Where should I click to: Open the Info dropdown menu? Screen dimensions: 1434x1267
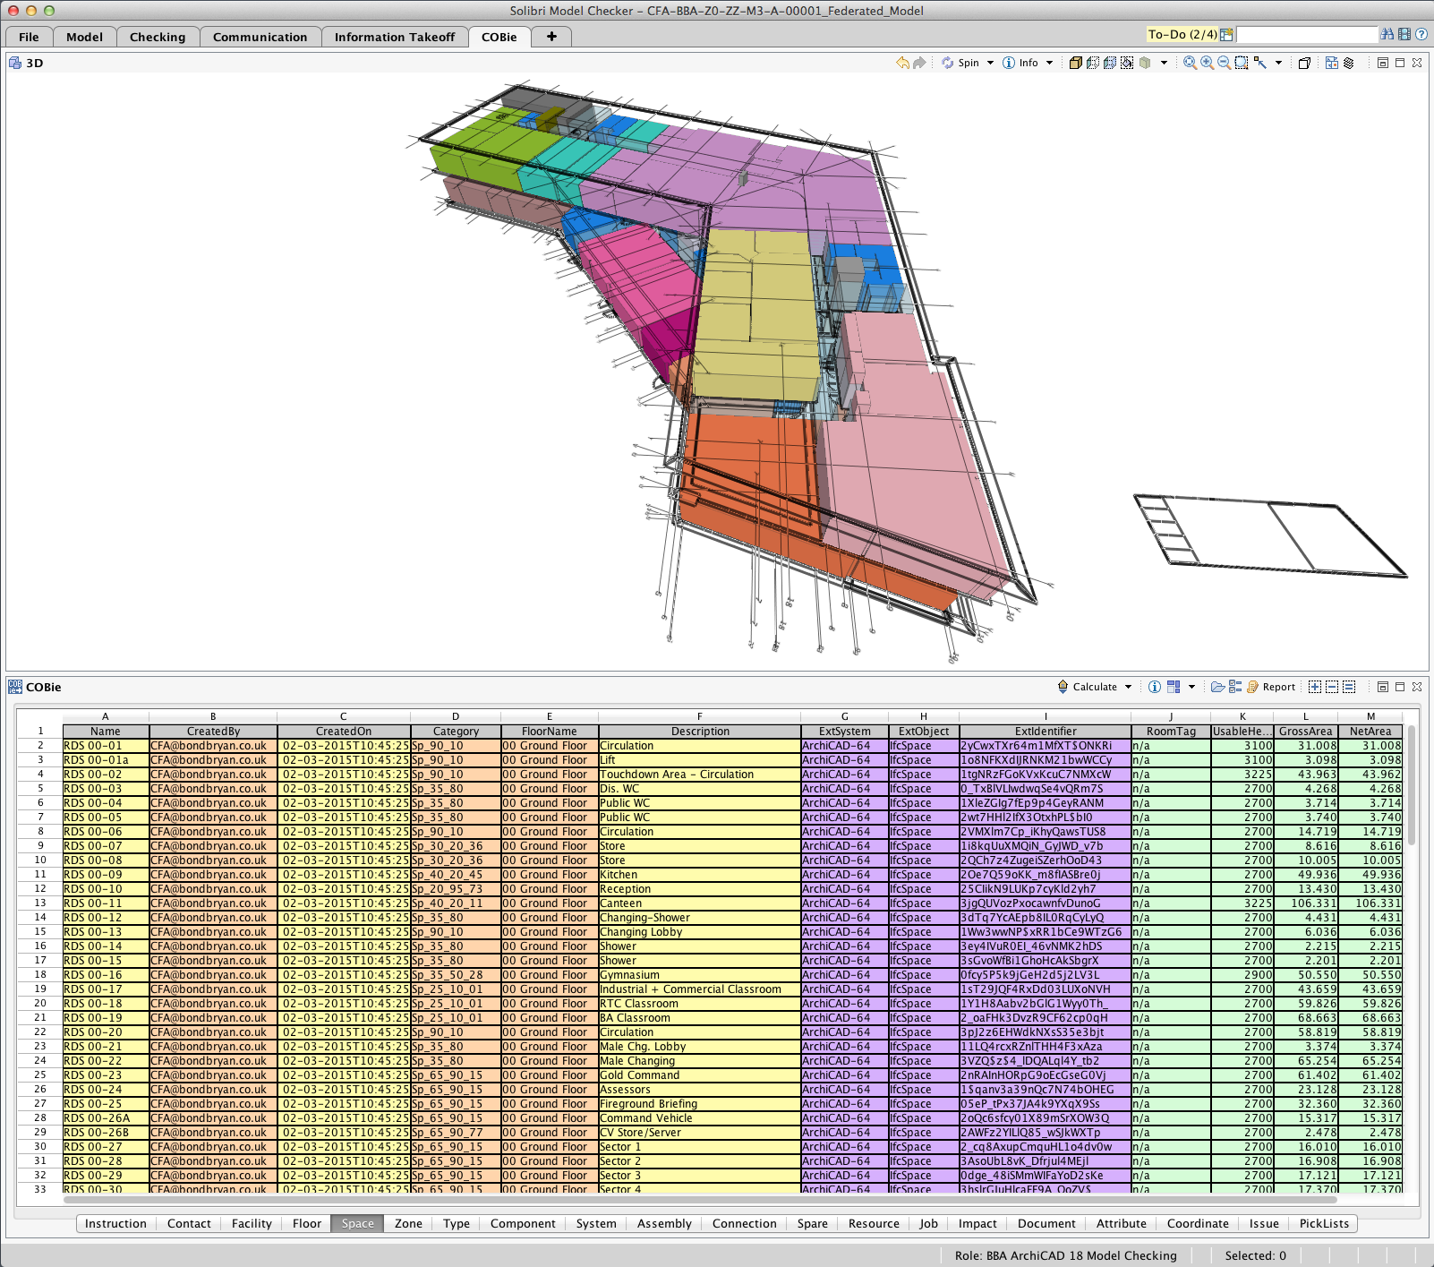click(1050, 63)
